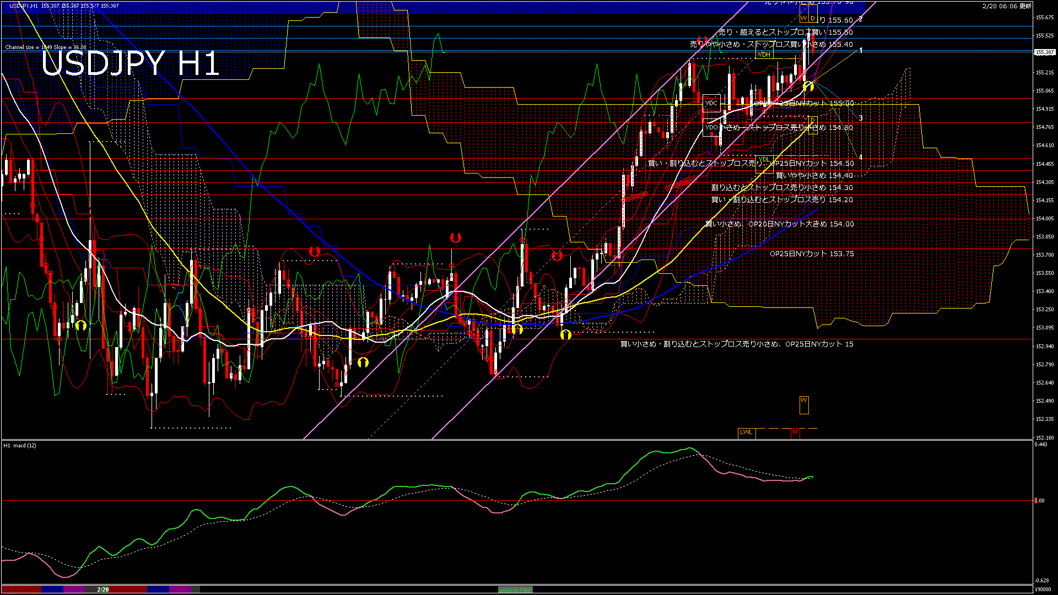Click the YDC yesterday-close label box
The height and width of the screenshot is (595, 1058).
711,103
